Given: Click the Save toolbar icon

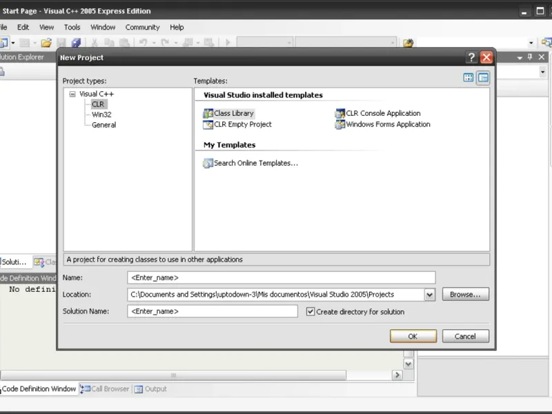Looking at the screenshot, I should coord(61,43).
